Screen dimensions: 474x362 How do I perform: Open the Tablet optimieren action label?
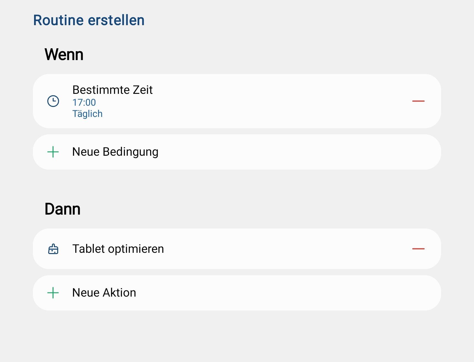coord(118,249)
